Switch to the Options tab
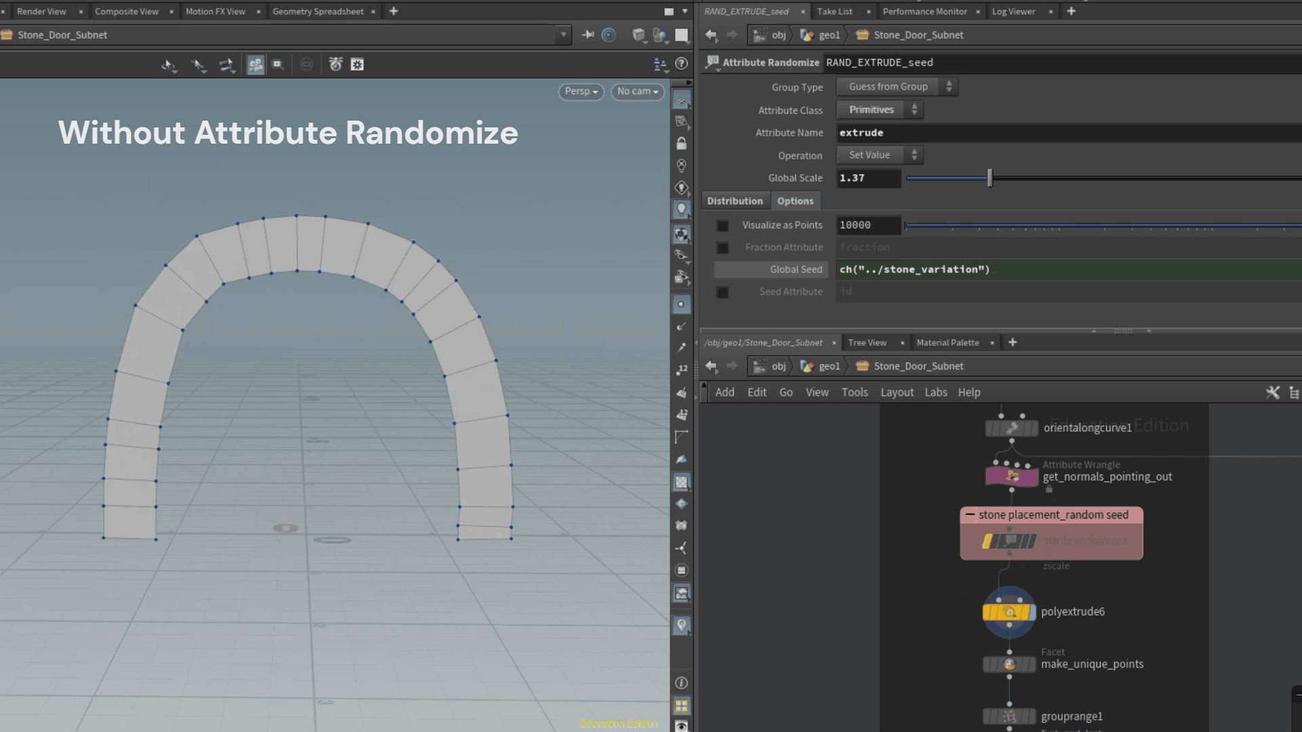This screenshot has width=1302, height=732. 795,201
